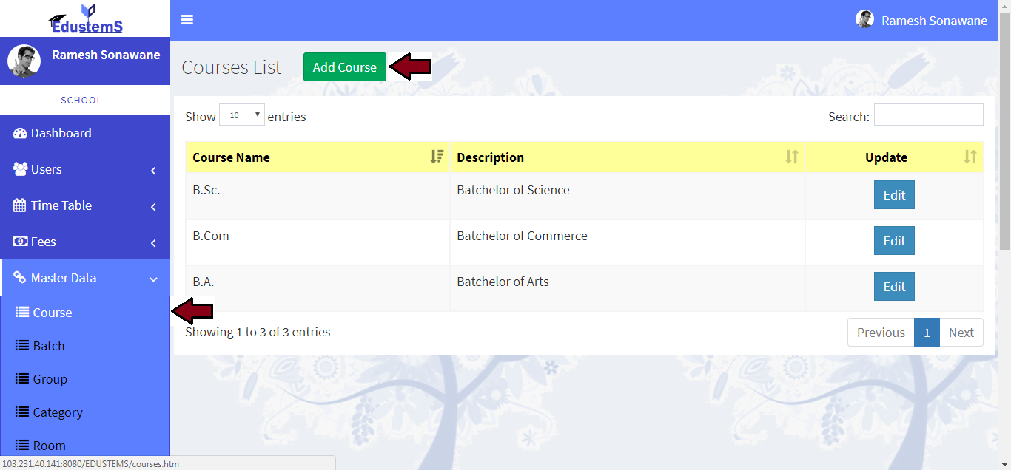Screen dimensions: 1011x470
Task: Click the EdustemS logo
Action: pos(85,19)
